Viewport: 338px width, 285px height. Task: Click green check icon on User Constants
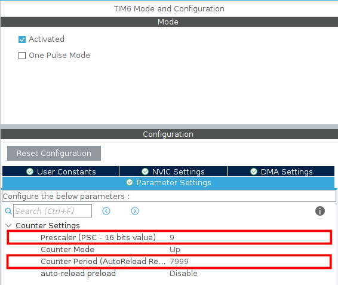click(x=30, y=171)
